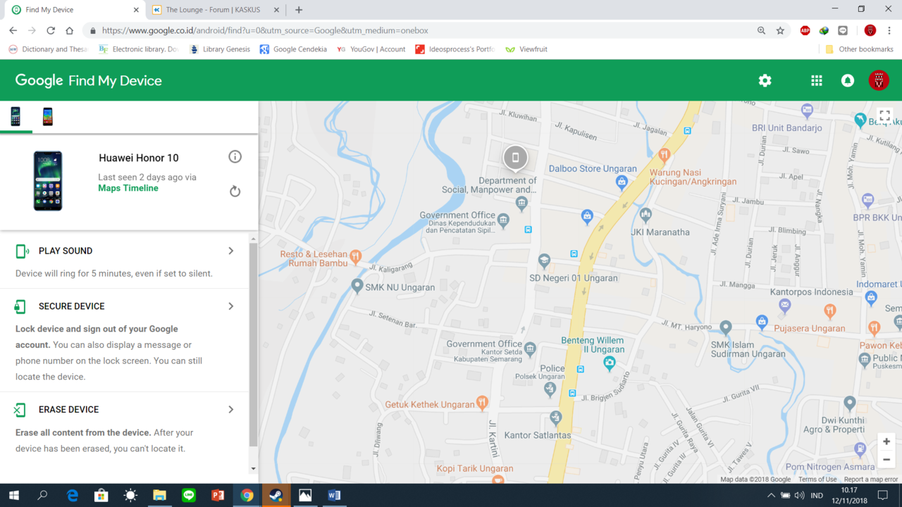Image resolution: width=902 pixels, height=507 pixels.
Task: Reload the current page
Action: tap(51, 30)
